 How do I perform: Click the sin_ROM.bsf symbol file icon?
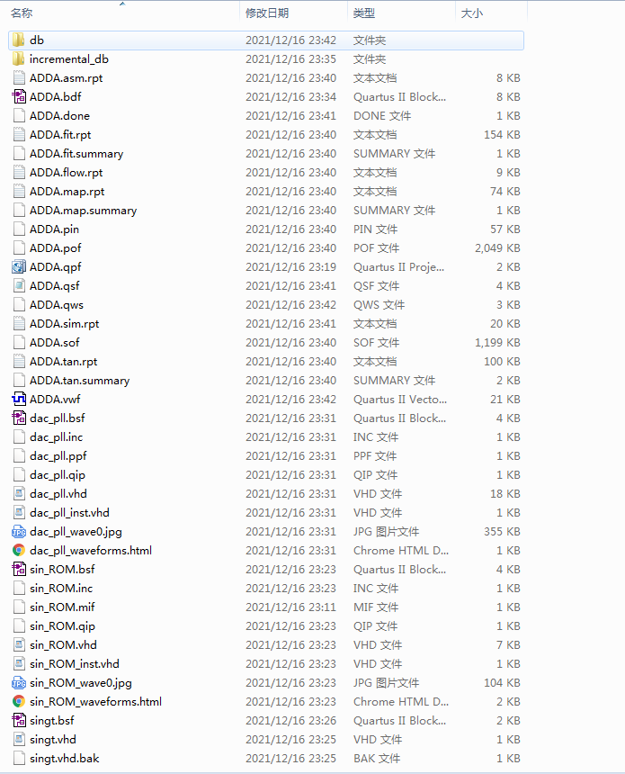pos(19,570)
